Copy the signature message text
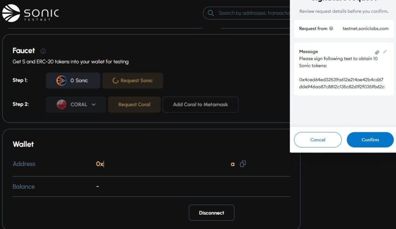Image resolution: width=396 pixels, height=229 pixels. 377,52
